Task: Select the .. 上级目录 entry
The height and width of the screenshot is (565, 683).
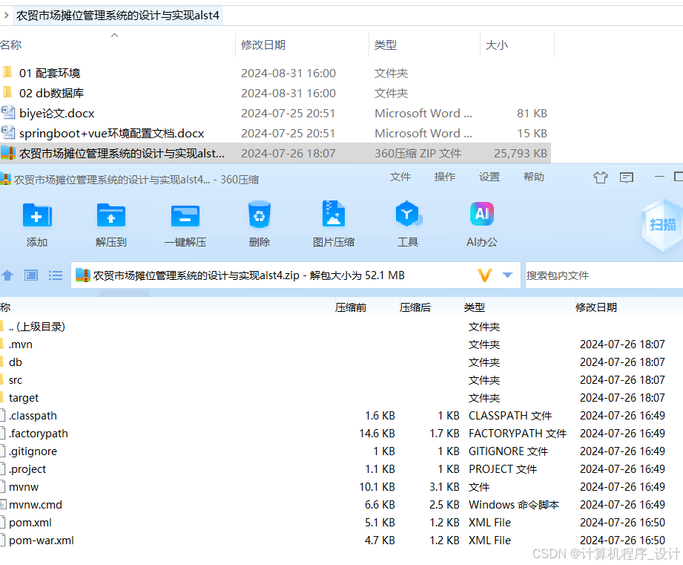Action: tap(37, 326)
